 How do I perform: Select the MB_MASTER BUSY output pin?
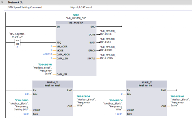pyautogui.click(x=92, y=42)
